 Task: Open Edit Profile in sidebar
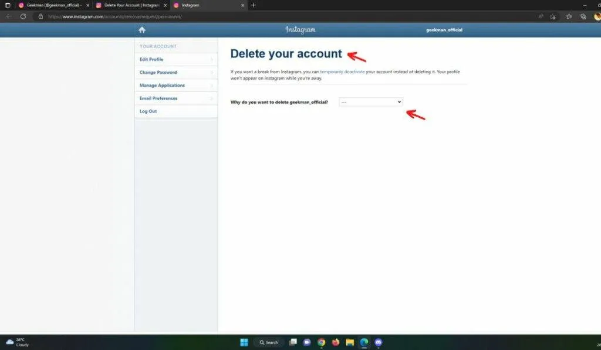coord(176,59)
